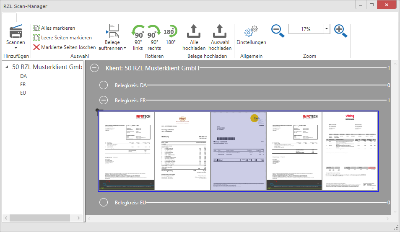Click Alle hochladen upload icon
The width and height of the screenshot is (400, 232).
pos(194,32)
